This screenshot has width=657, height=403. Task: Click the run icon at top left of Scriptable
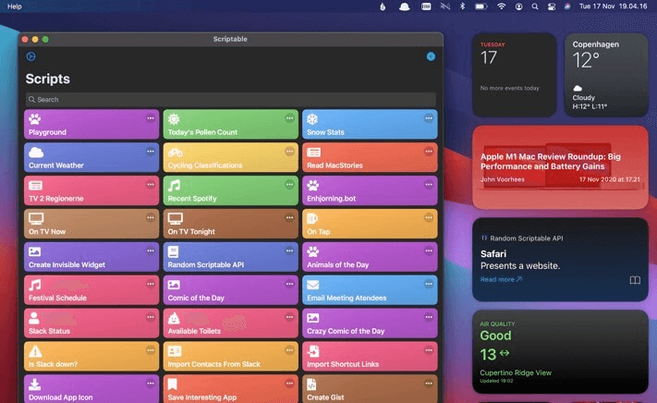tap(30, 56)
